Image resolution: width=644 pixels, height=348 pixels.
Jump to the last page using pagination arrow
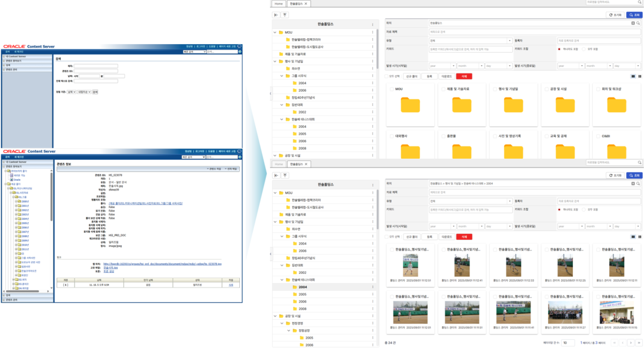639,343
